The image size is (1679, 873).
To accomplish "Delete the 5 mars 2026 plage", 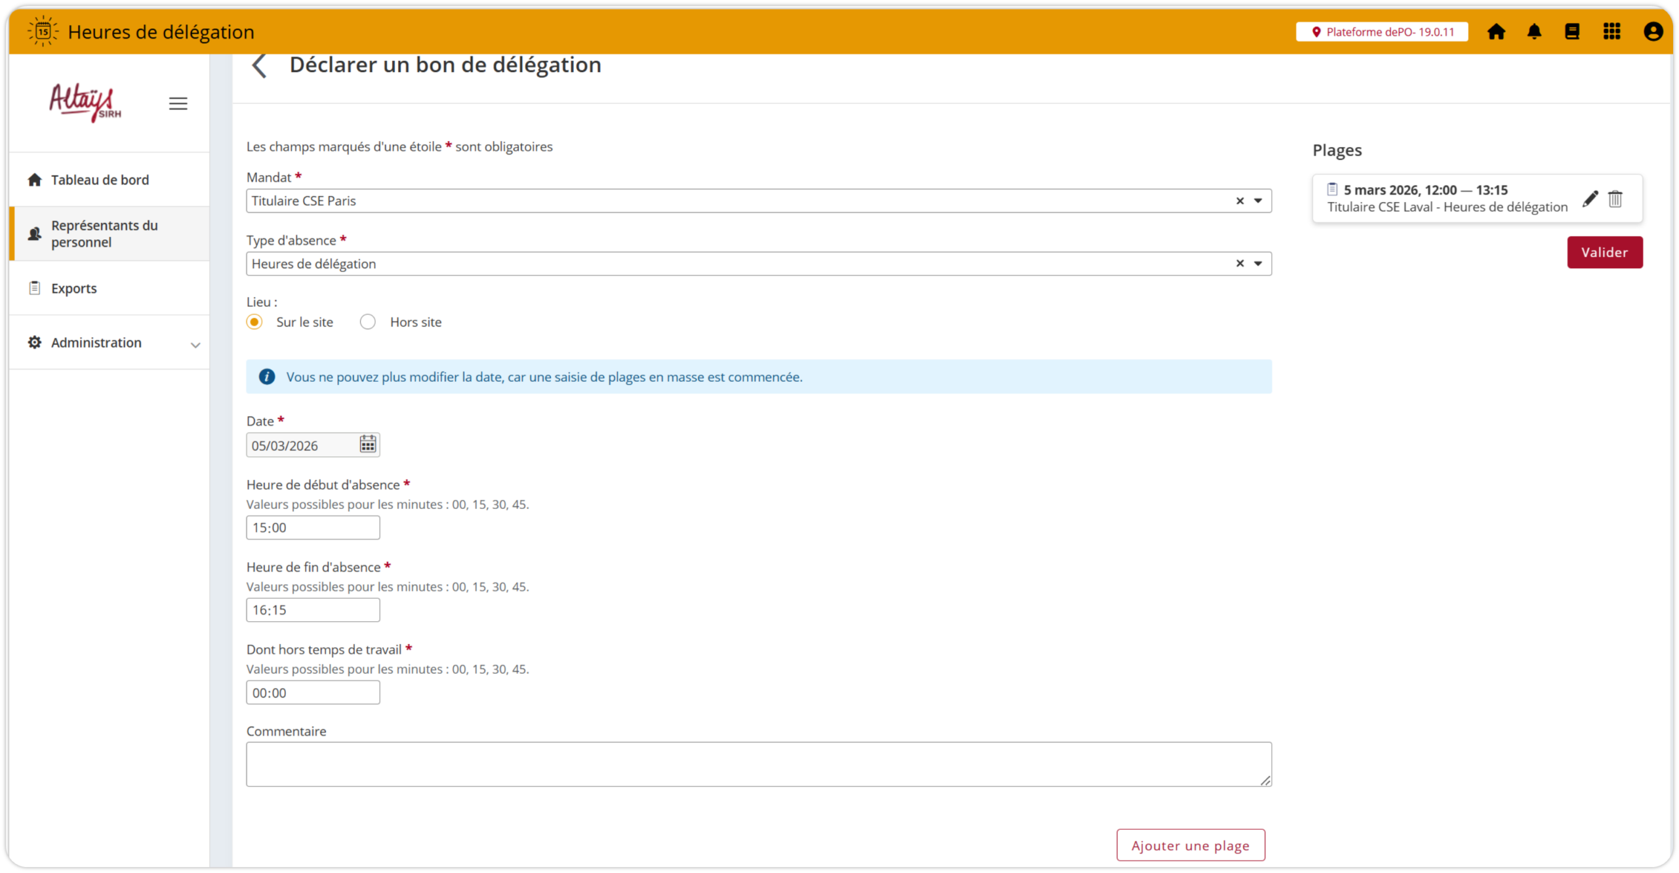I will point(1615,199).
